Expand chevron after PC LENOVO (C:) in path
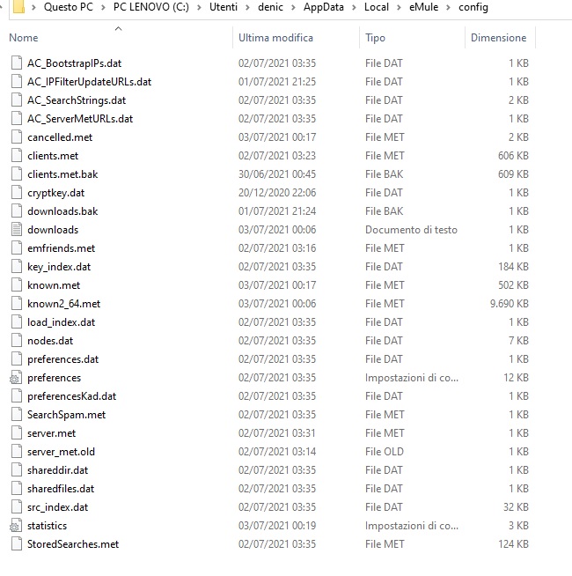The width and height of the screenshot is (572, 576). (x=199, y=7)
